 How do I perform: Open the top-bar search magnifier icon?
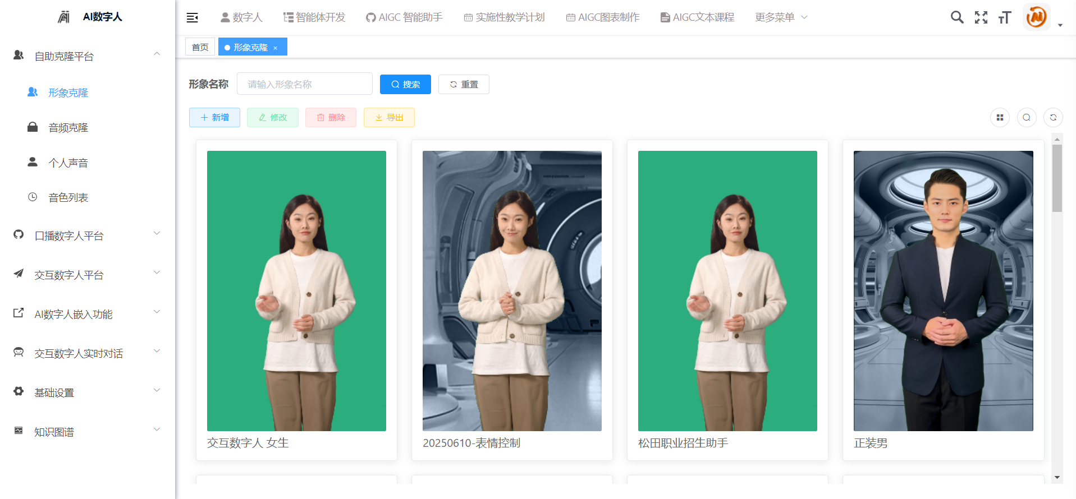coord(957,17)
